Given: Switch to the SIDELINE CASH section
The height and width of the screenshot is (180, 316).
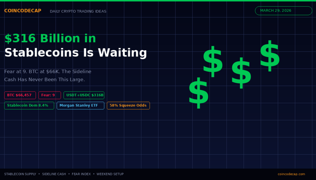Looking at the screenshot, I should point(54,174).
